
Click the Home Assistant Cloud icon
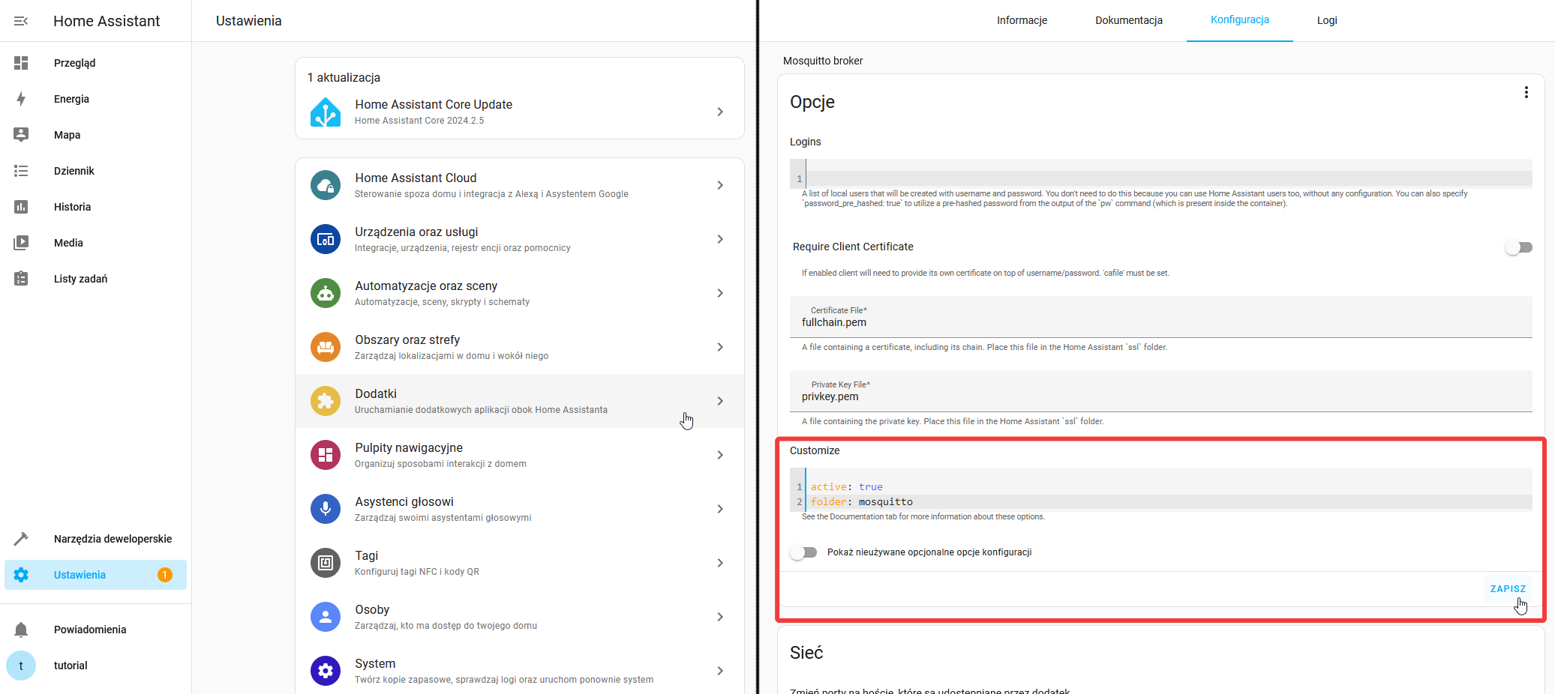point(326,185)
